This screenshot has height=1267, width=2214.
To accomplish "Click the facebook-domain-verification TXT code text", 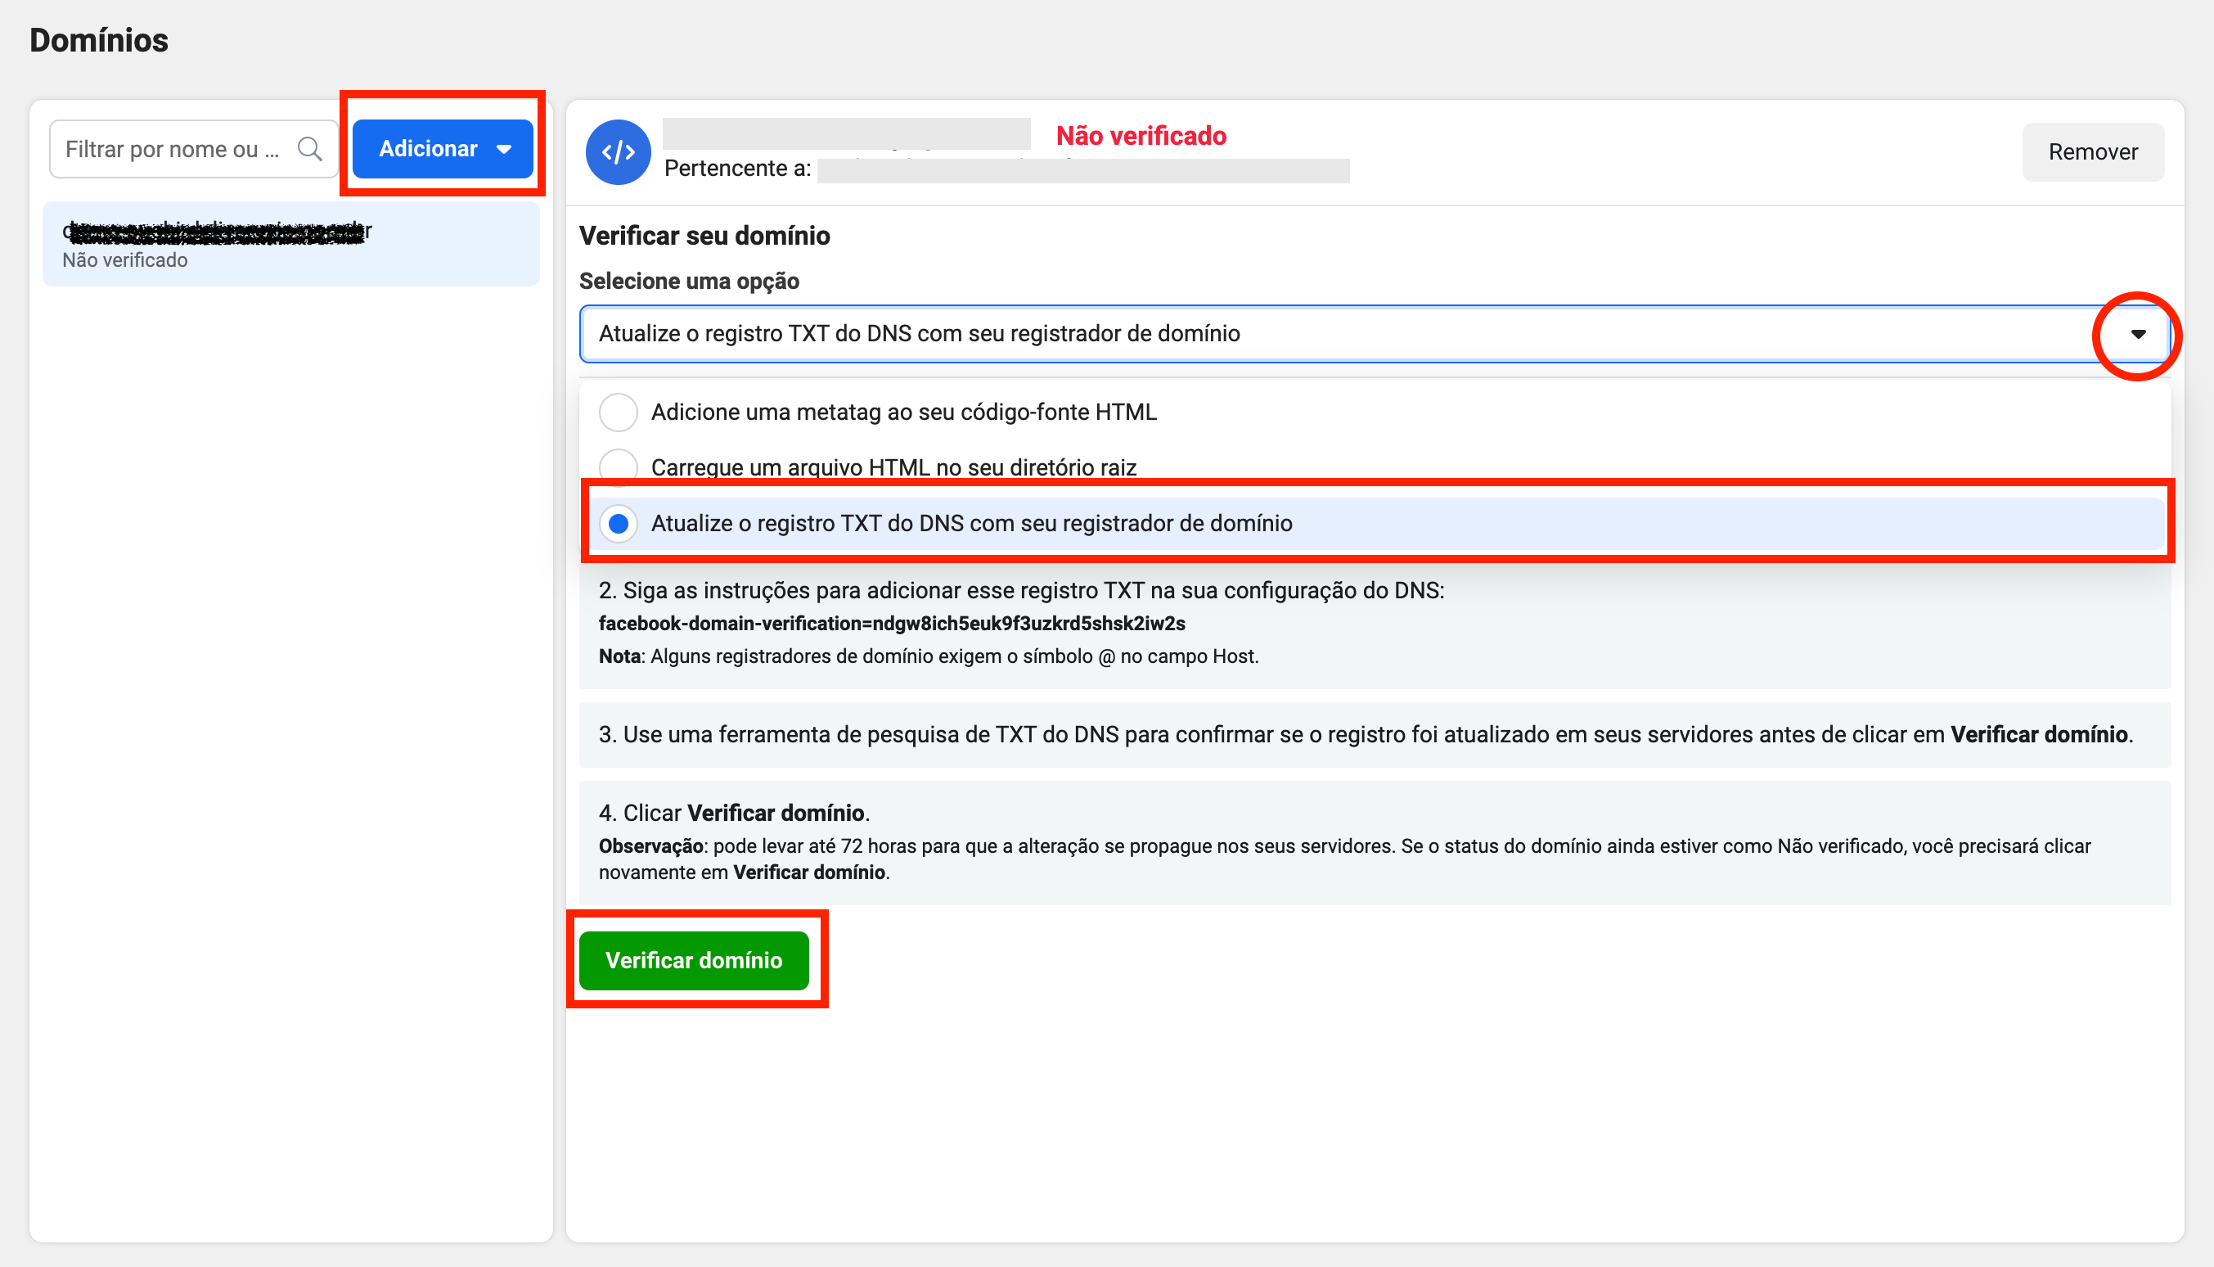I will [891, 624].
